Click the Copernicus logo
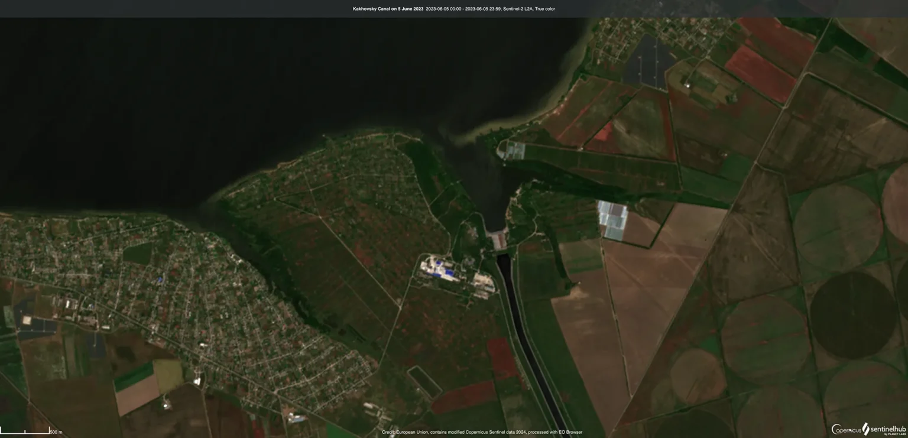The image size is (908, 438). [x=845, y=430]
